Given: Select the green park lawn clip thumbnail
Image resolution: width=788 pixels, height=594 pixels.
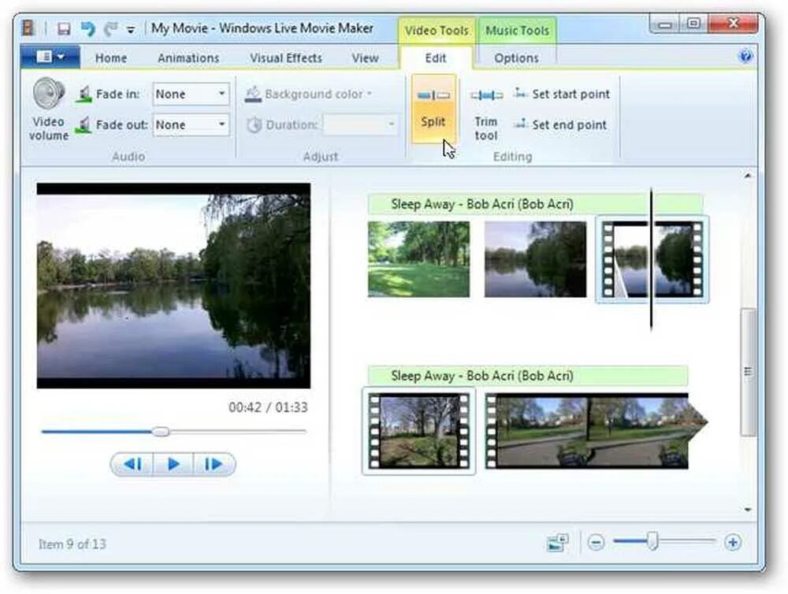Looking at the screenshot, I should [x=418, y=259].
